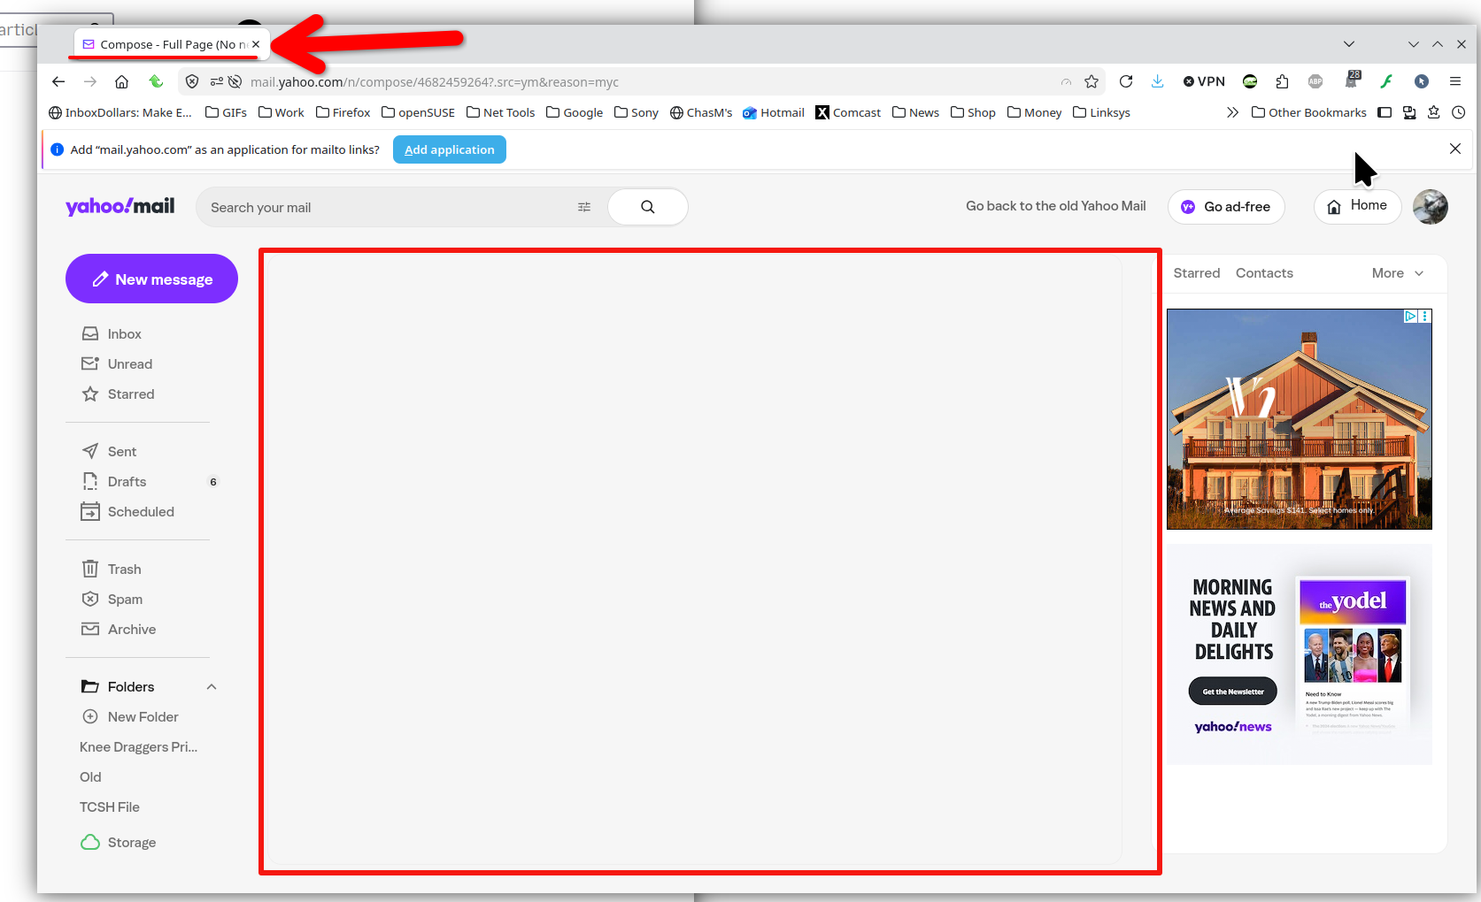Click the Yahoo Home button
The width and height of the screenshot is (1481, 902).
pos(1357,207)
